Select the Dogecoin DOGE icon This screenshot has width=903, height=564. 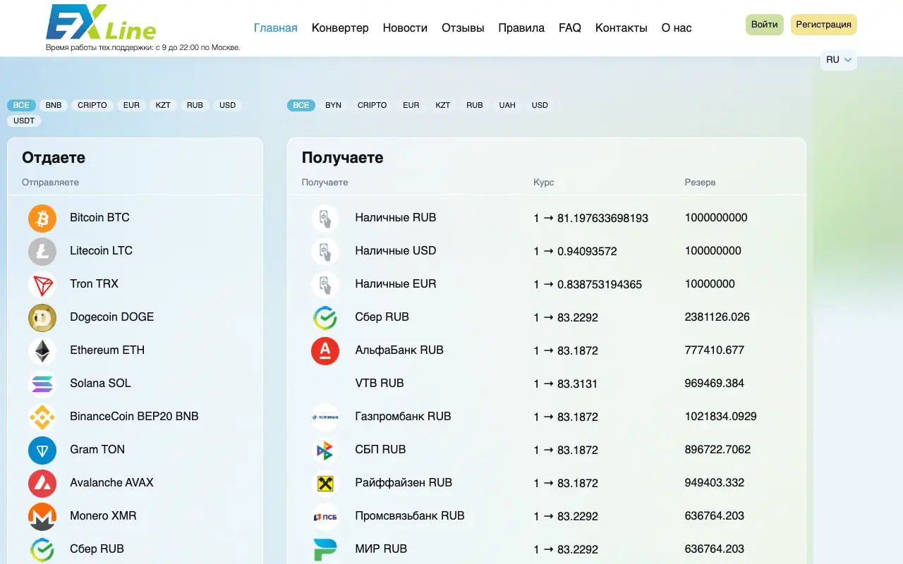(x=42, y=318)
